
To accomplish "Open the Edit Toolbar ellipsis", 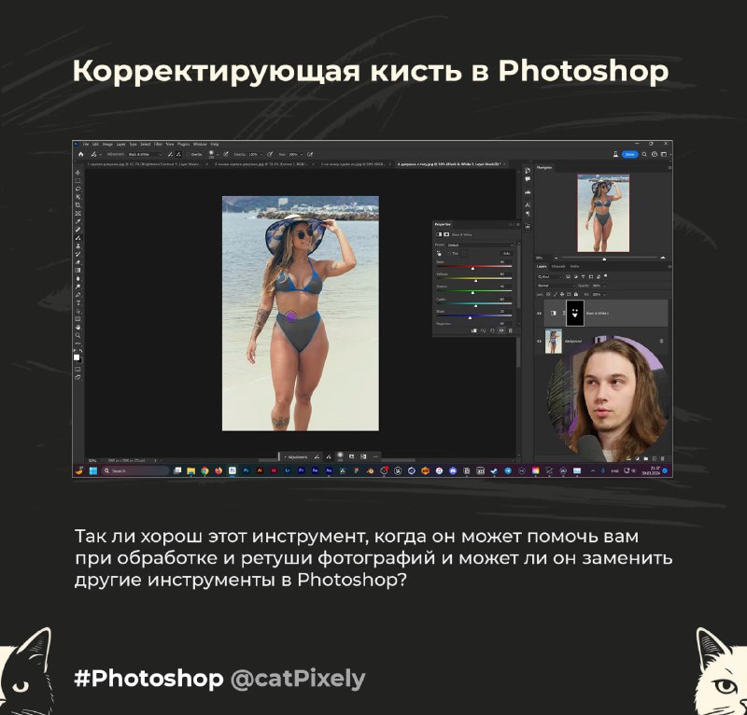I will click(x=78, y=343).
